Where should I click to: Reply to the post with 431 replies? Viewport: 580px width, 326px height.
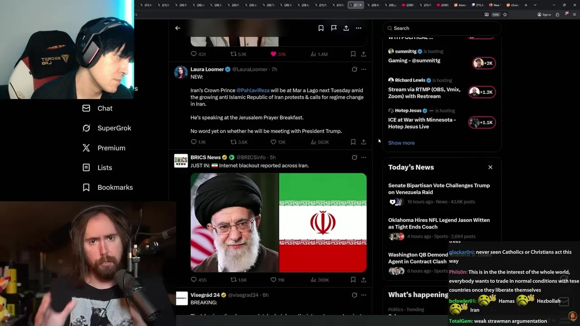click(198, 54)
